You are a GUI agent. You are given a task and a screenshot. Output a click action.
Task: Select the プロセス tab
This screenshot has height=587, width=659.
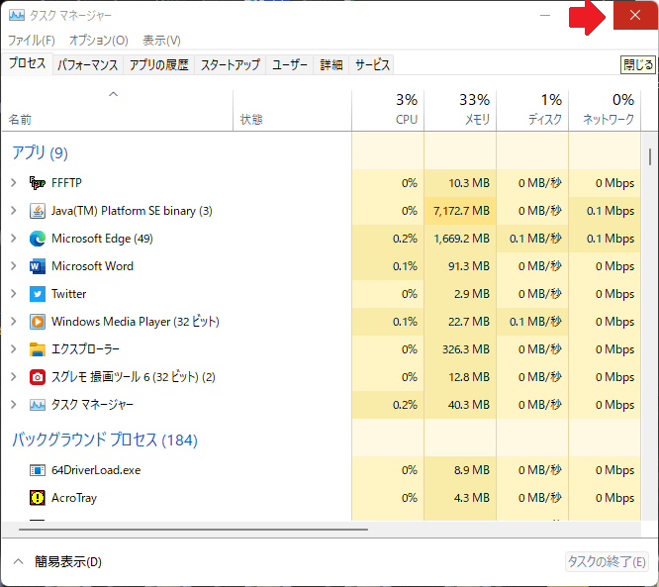[x=28, y=63]
